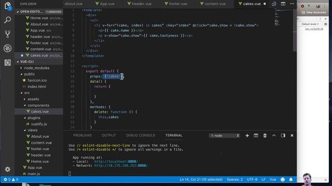The width and height of the screenshot is (332, 186).
Task: Open browser devtools settings gear
Action: (326, 24)
